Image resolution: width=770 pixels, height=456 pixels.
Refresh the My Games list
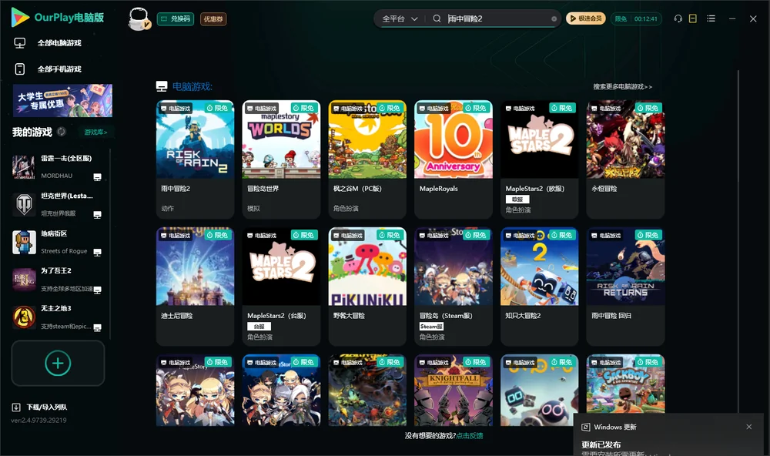[x=62, y=132]
